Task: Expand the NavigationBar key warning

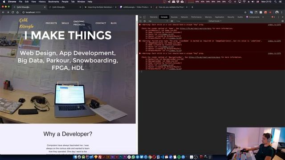Action: click(142, 53)
